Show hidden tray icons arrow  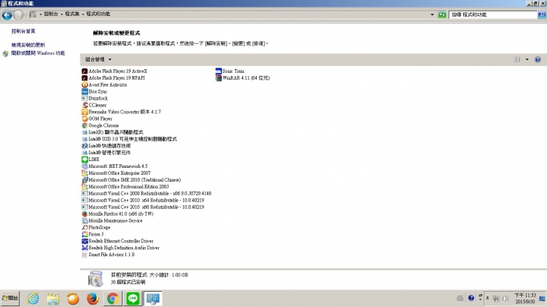click(487, 299)
